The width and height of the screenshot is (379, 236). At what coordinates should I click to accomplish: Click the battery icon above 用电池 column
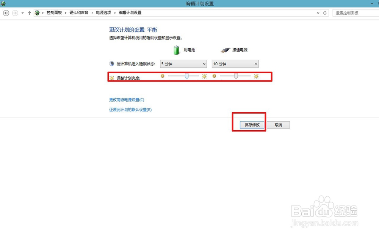pos(176,49)
